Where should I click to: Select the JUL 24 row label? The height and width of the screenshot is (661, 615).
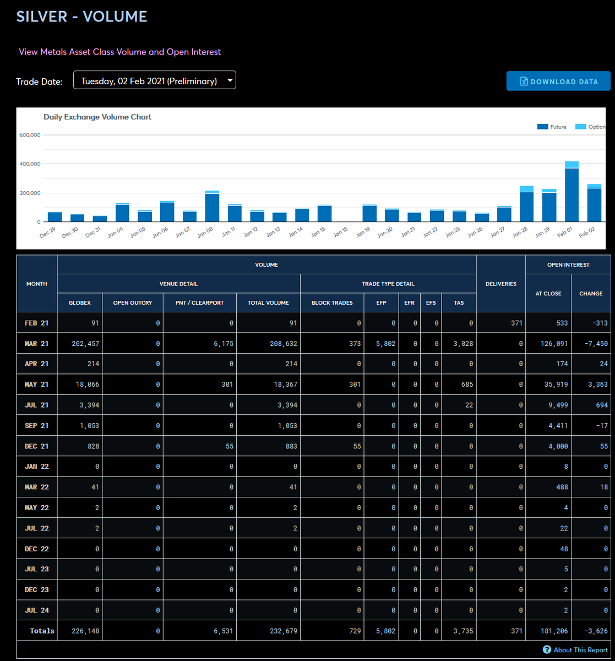(37, 610)
